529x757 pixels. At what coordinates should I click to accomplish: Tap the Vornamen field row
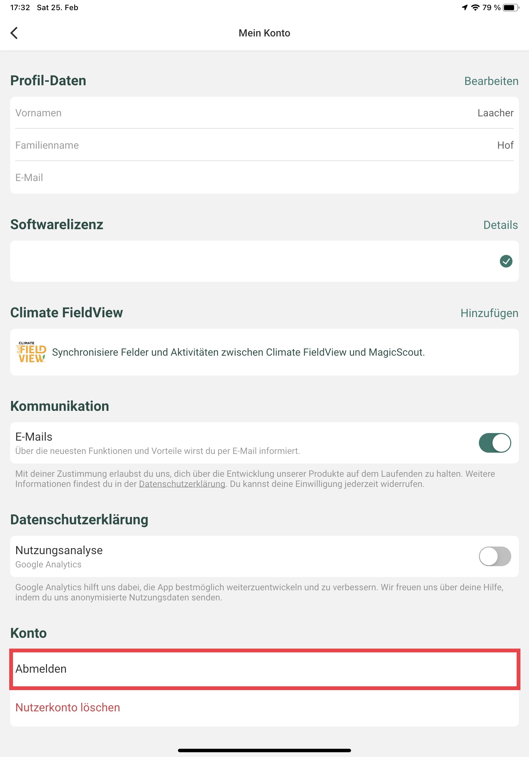coord(264,113)
